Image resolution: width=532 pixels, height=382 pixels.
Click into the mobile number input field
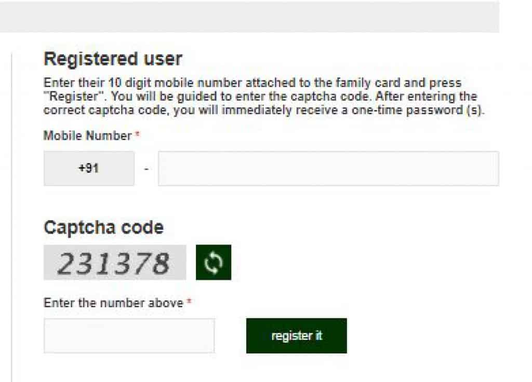328,169
